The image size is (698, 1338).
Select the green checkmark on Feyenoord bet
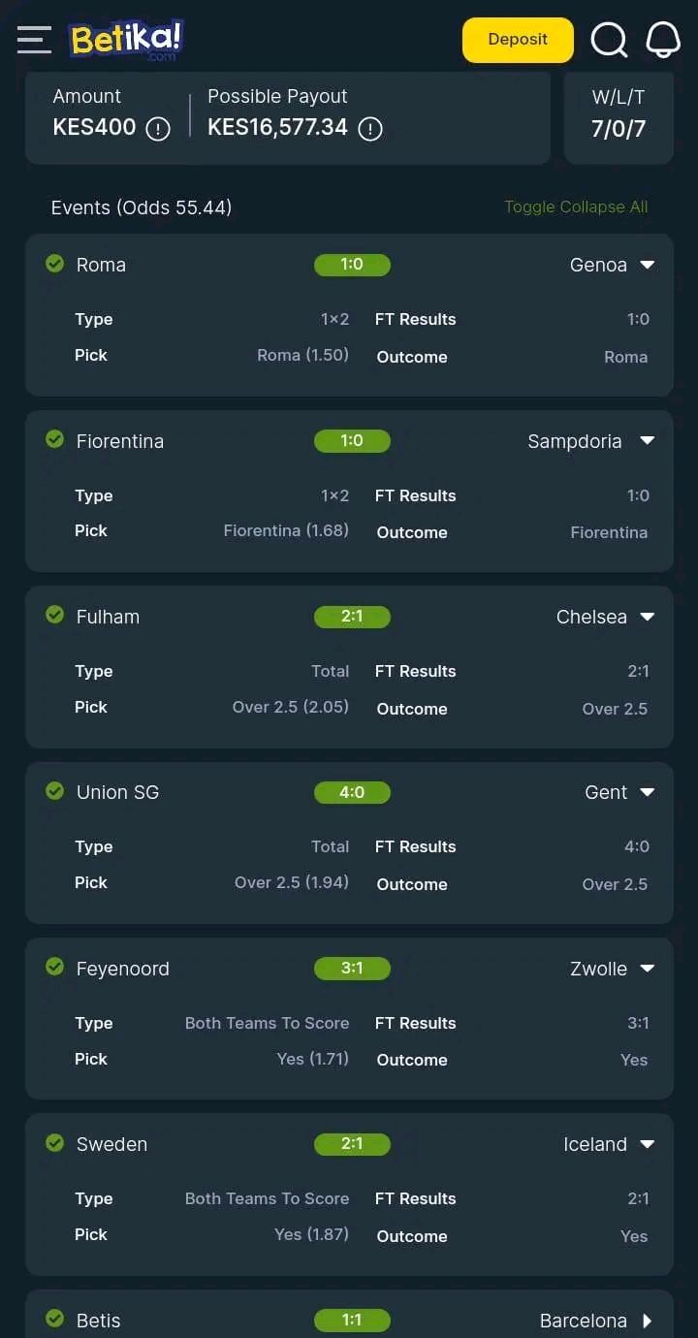tap(54, 967)
